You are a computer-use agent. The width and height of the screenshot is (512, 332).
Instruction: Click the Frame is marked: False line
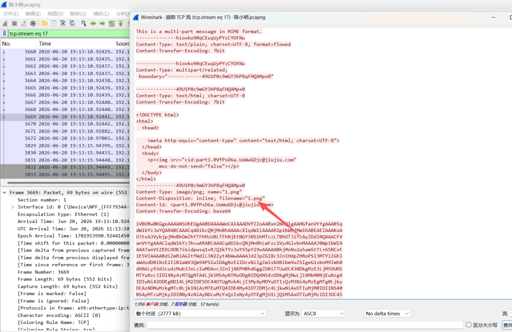coord(52,293)
